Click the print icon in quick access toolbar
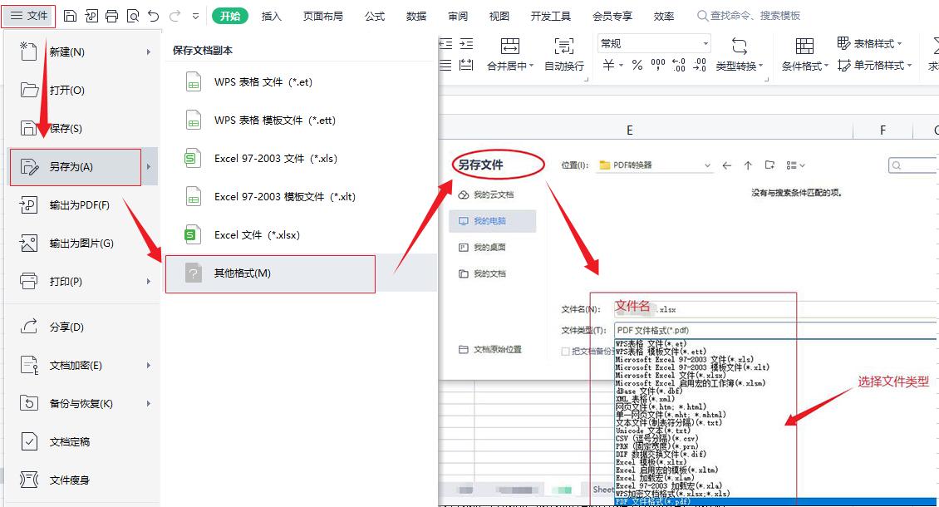This screenshot has height=507, width=939. [111, 16]
